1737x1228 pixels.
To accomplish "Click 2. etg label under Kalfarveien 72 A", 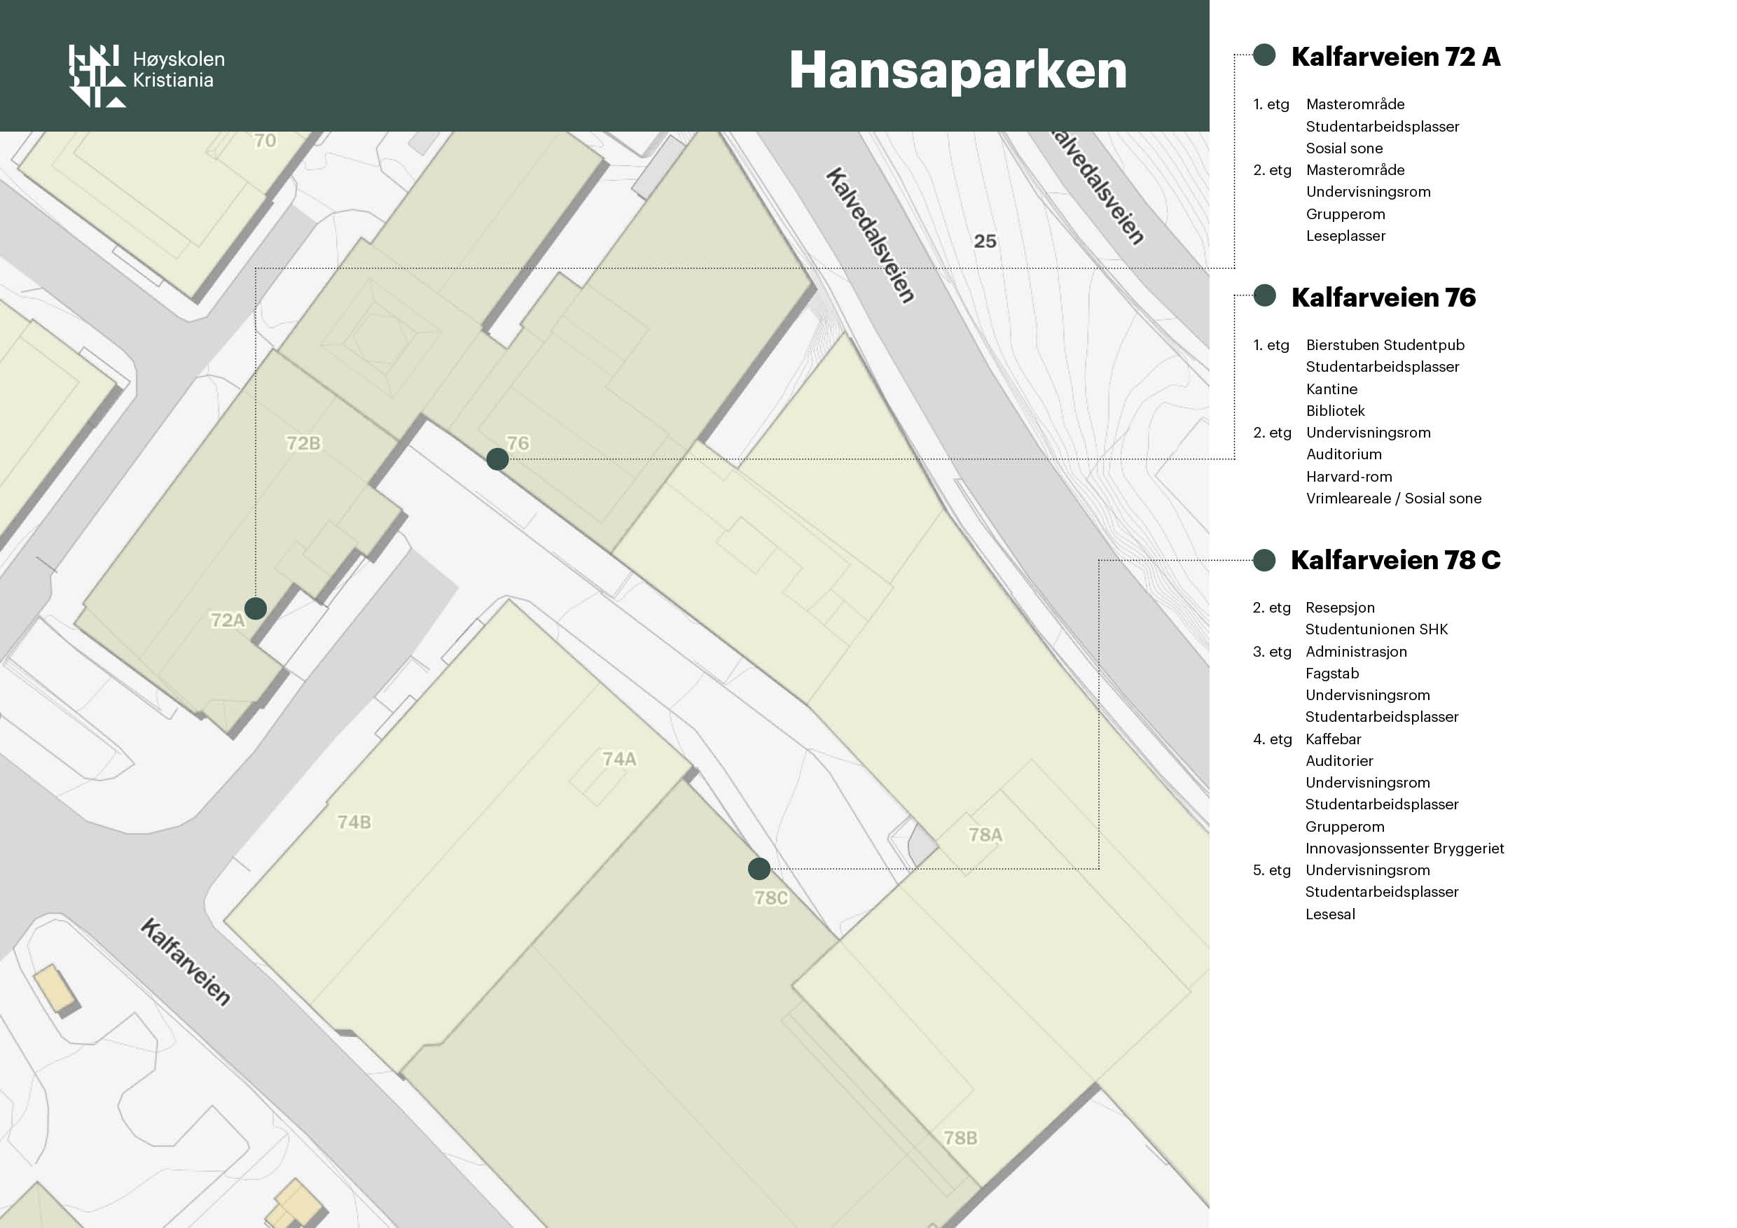I will point(1273,170).
